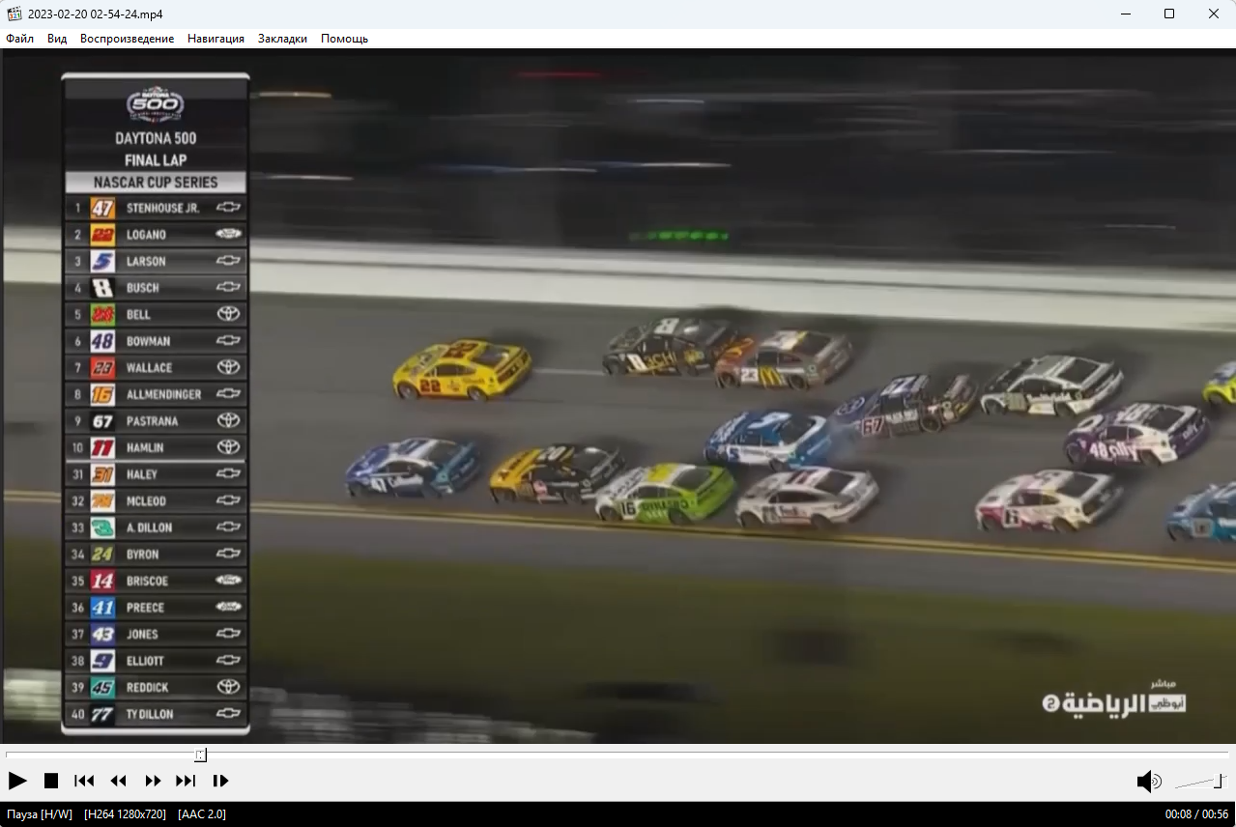Click the H264 1280x720 status text

pos(125,814)
